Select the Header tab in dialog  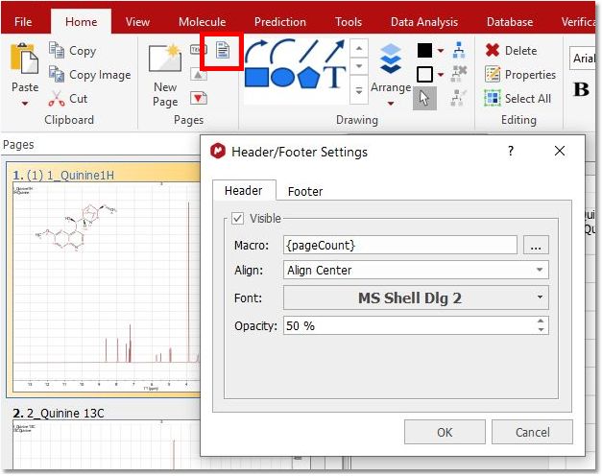coord(244,190)
